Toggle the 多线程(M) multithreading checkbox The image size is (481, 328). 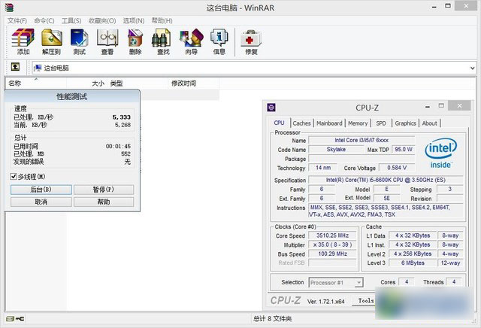14,176
